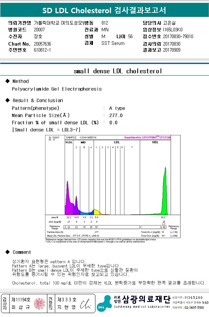Click the red seal stamp in footer
Viewport: 209px width, 317px height.
coord(40,303)
